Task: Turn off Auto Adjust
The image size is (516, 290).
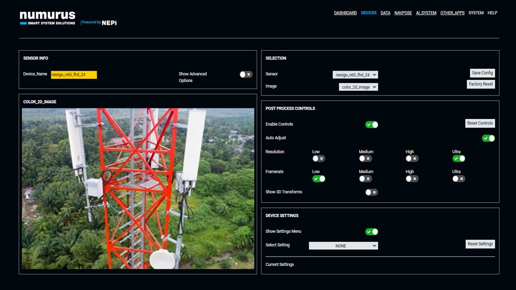Action: point(488,138)
